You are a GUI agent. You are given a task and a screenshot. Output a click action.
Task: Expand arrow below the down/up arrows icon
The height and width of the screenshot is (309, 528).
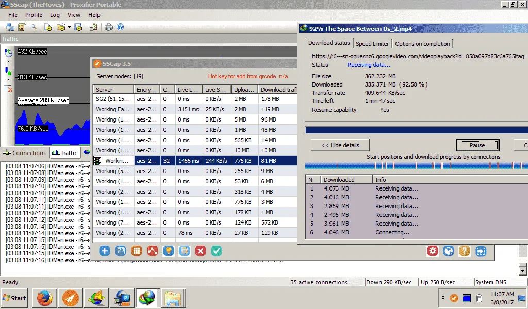click(8, 80)
